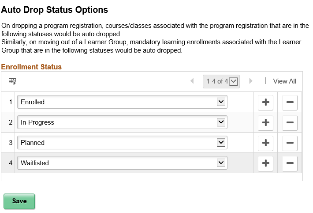The height and width of the screenshot is (213, 313).
Task: Delete the Planned status row
Action: coord(290,143)
